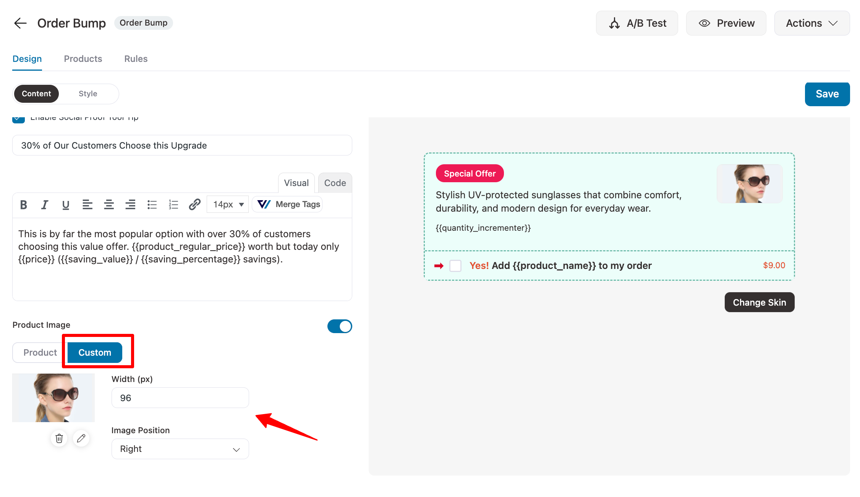The height and width of the screenshot is (497, 860).
Task: Click the underline formatting icon
Action: [x=66, y=205]
